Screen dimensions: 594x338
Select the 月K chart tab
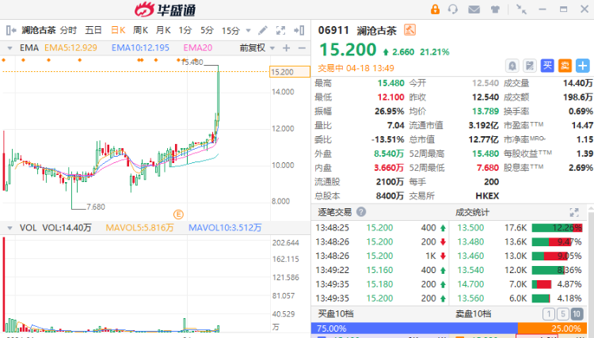[163, 30]
